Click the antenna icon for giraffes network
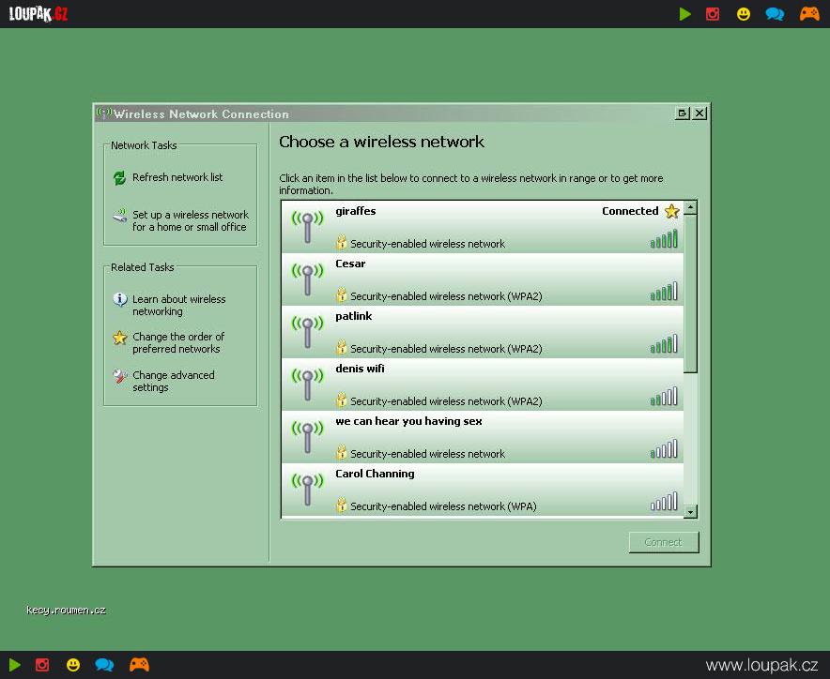 coord(307,227)
